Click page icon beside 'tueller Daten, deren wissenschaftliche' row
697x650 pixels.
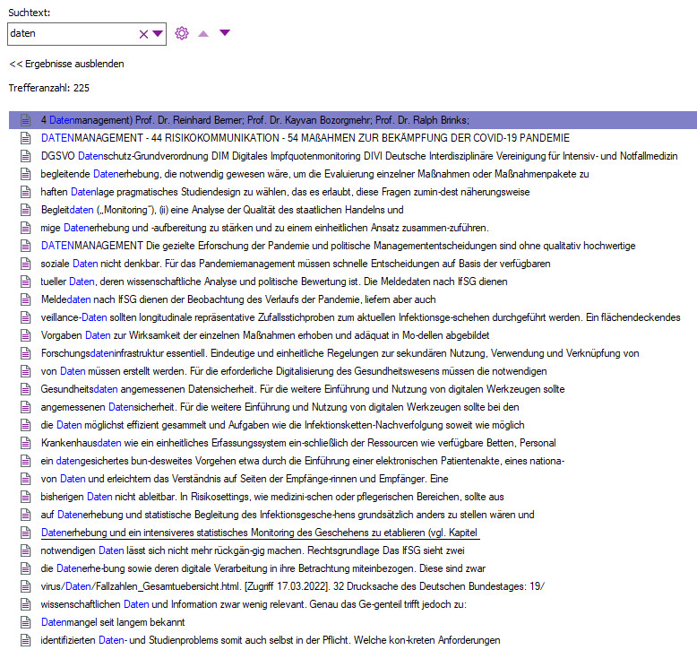(x=26, y=282)
